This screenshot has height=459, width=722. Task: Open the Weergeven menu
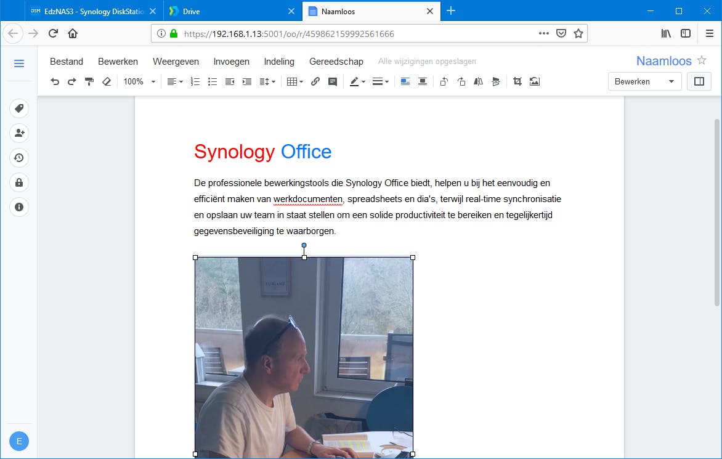point(176,61)
